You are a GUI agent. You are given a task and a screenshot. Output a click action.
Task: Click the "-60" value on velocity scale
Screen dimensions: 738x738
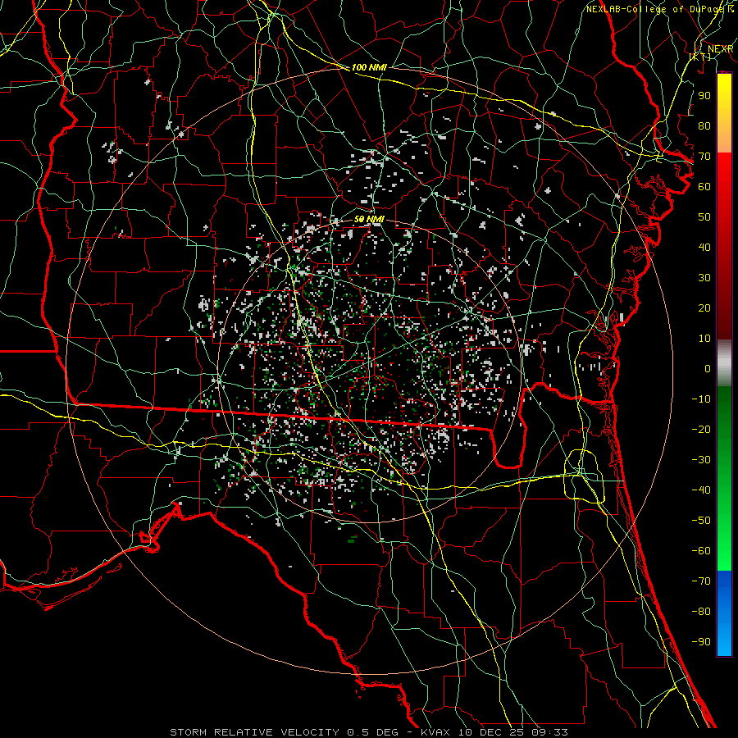[701, 551]
